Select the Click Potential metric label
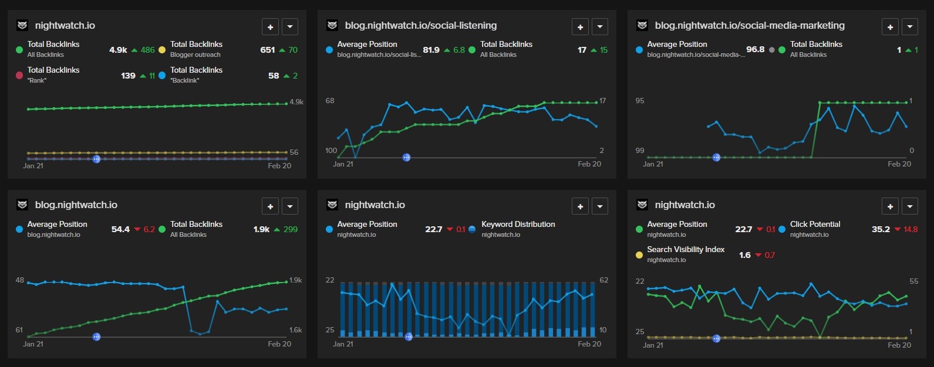Viewport: 934px width, 367px height. [x=815, y=224]
